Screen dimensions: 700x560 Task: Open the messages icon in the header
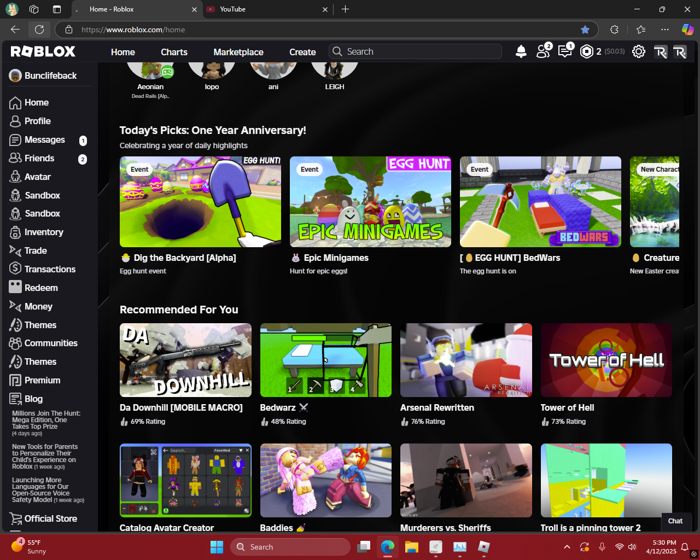565,51
